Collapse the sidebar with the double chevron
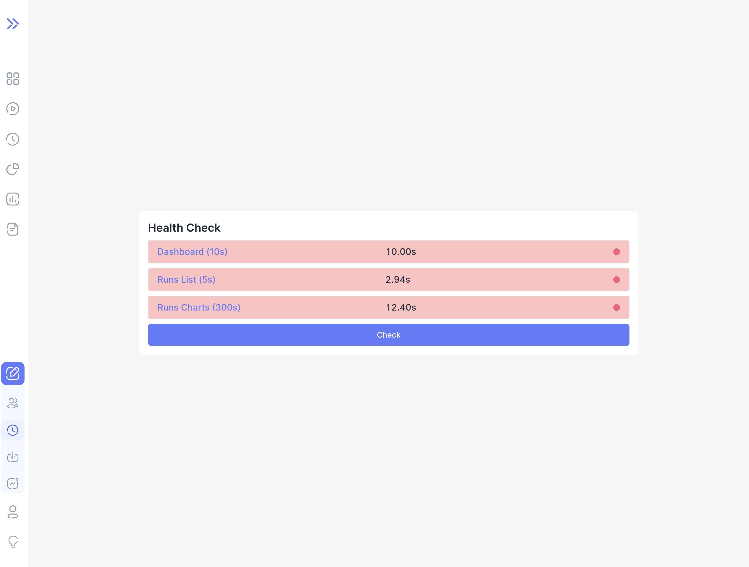This screenshot has width=749, height=567. tap(13, 24)
